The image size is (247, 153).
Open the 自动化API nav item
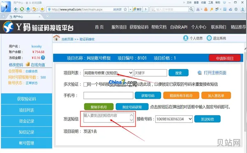(179, 27)
